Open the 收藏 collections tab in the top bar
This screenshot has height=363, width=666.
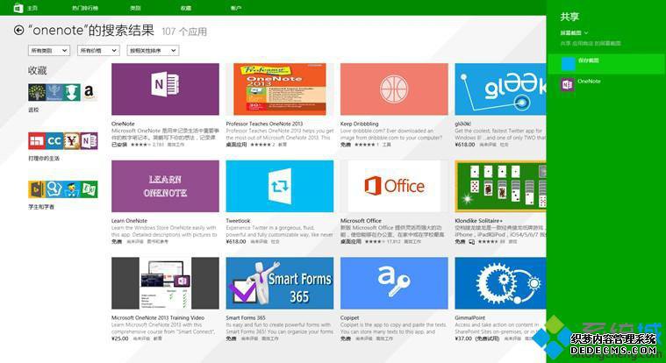point(186,8)
